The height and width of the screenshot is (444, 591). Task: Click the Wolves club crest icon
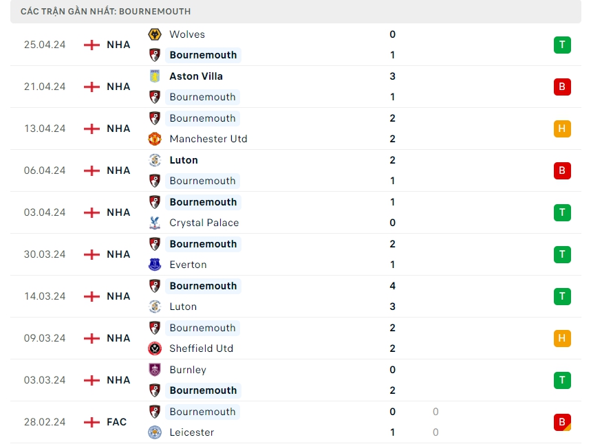pyautogui.click(x=155, y=34)
